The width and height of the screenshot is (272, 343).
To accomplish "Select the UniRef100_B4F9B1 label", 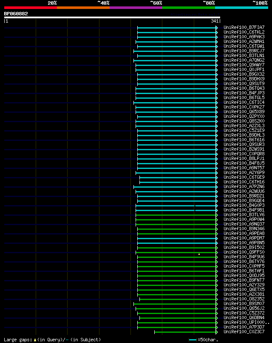I will 244,210.
